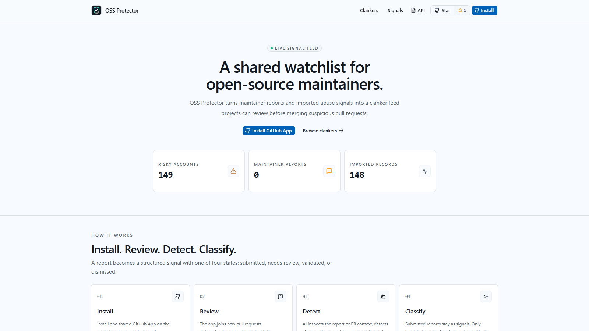Click the Classify step card title
The image size is (589, 331).
(x=415, y=312)
